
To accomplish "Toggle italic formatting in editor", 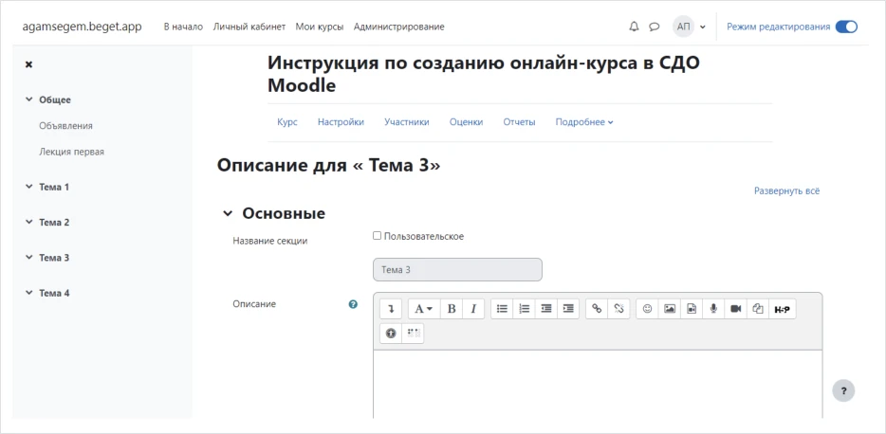I will 473,309.
